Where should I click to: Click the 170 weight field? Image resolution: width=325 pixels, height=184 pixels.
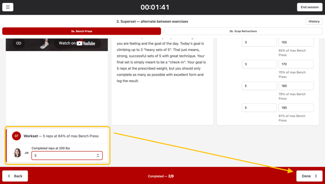(296, 64)
